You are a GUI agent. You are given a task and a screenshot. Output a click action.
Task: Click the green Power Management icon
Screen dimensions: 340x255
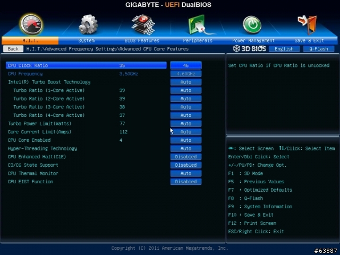click(252, 25)
